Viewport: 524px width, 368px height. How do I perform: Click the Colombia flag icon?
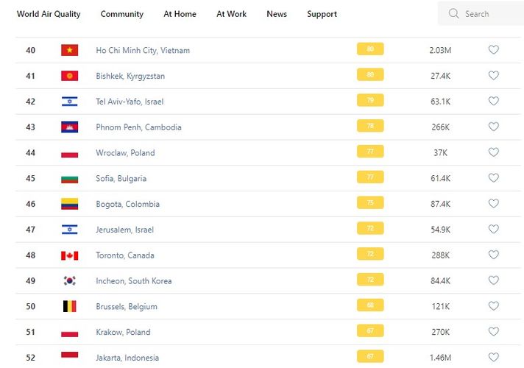70,204
